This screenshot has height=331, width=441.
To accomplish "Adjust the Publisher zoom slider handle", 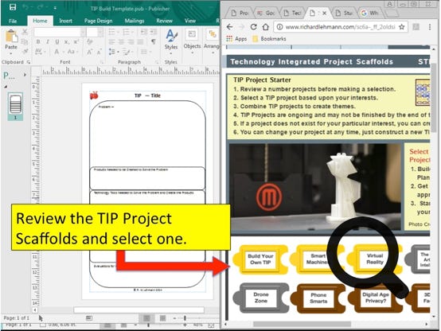I will (x=185, y=318).
